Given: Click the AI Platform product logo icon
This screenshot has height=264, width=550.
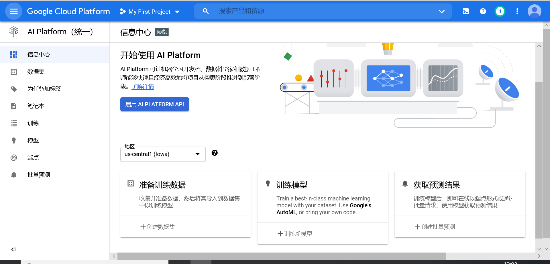Looking at the screenshot, I should (14, 32).
